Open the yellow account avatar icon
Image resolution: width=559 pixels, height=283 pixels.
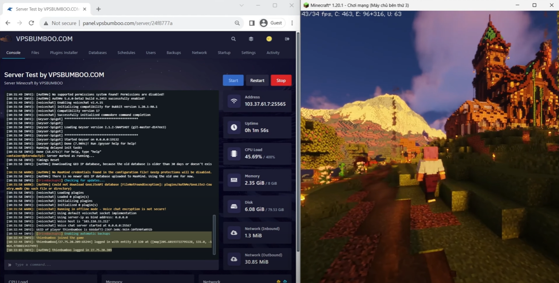pos(269,39)
